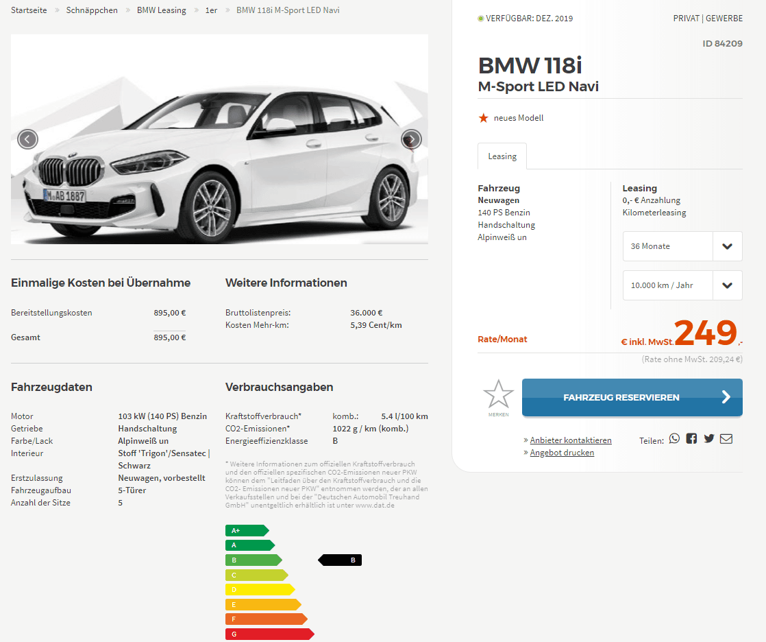Viewport: 766px width, 642px height.
Task: Share offer by email envelope icon
Action: click(726, 438)
